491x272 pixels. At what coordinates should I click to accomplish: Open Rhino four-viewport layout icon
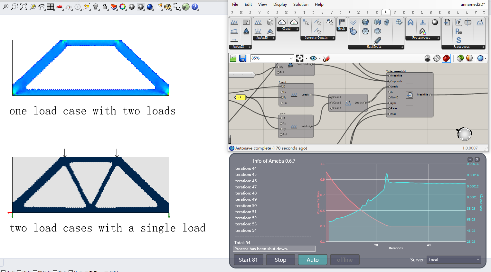[x=51, y=6]
